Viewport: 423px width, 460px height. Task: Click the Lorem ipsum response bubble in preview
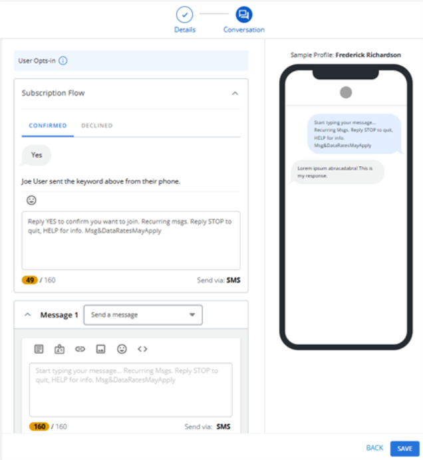coord(337,172)
